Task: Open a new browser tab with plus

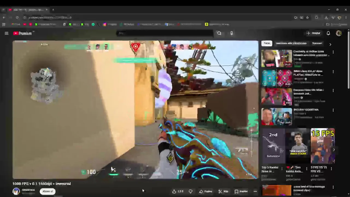Action: [x=53, y=10]
